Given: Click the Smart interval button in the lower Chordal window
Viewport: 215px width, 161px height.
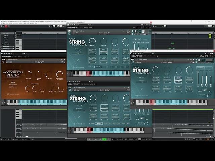Looking at the screenshot, I should [99, 123].
